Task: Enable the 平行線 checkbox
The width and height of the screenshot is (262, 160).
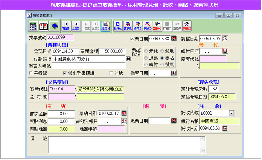Action: [31, 73]
